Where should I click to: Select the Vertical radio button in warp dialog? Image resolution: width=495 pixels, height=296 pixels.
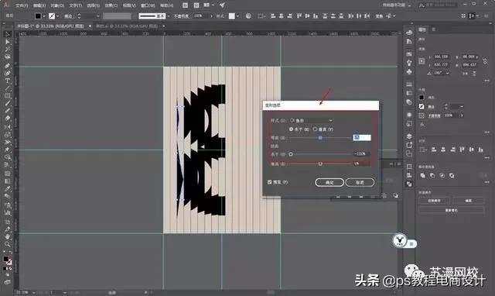(315, 129)
